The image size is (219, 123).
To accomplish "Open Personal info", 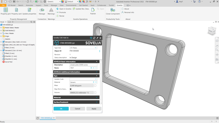I will (128, 12).
